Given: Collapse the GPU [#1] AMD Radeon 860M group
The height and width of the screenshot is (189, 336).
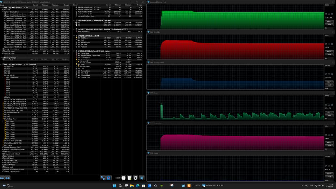Looking at the screenshot, I should tap(74, 36).
